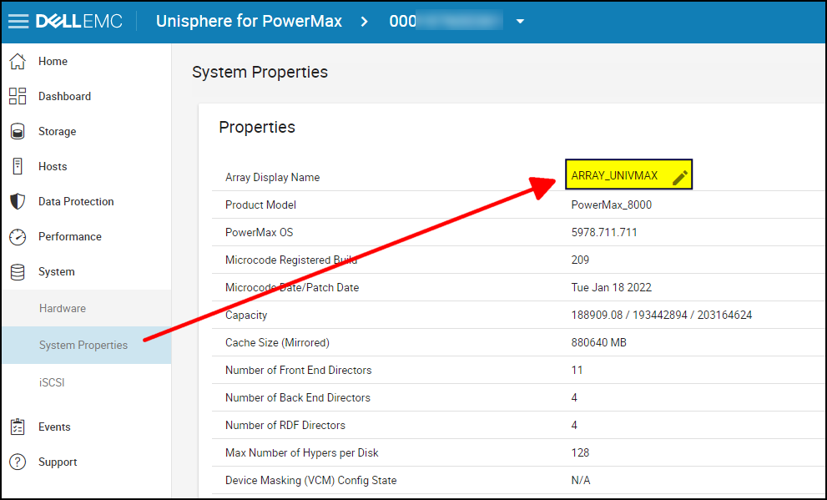
Task: Select System Properties in sidebar
Action: pyautogui.click(x=83, y=345)
